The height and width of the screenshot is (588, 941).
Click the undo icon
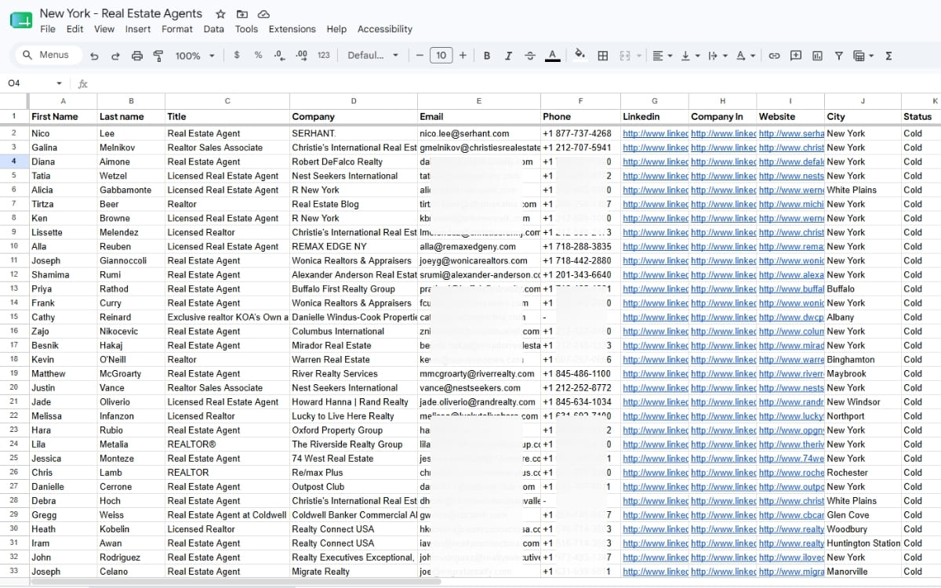(95, 56)
